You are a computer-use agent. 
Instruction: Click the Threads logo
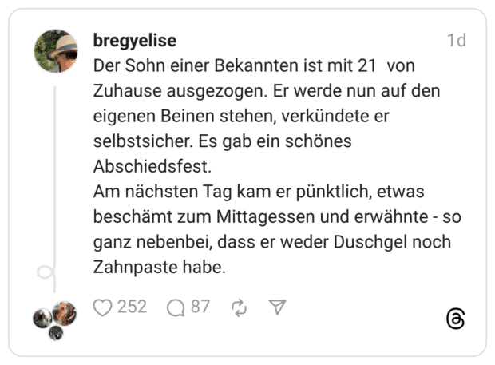pos(455,319)
